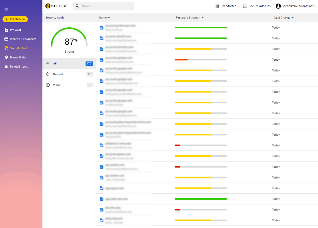Click the Weak alert icon
Viewport: 318px width, 228px height.
tap(48, 85)
